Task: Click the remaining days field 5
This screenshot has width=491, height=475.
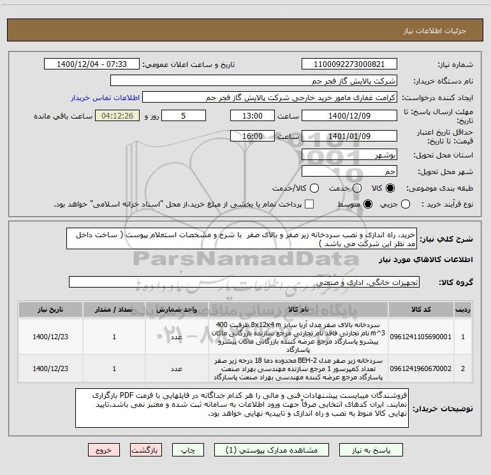Action: click(184, 115)
